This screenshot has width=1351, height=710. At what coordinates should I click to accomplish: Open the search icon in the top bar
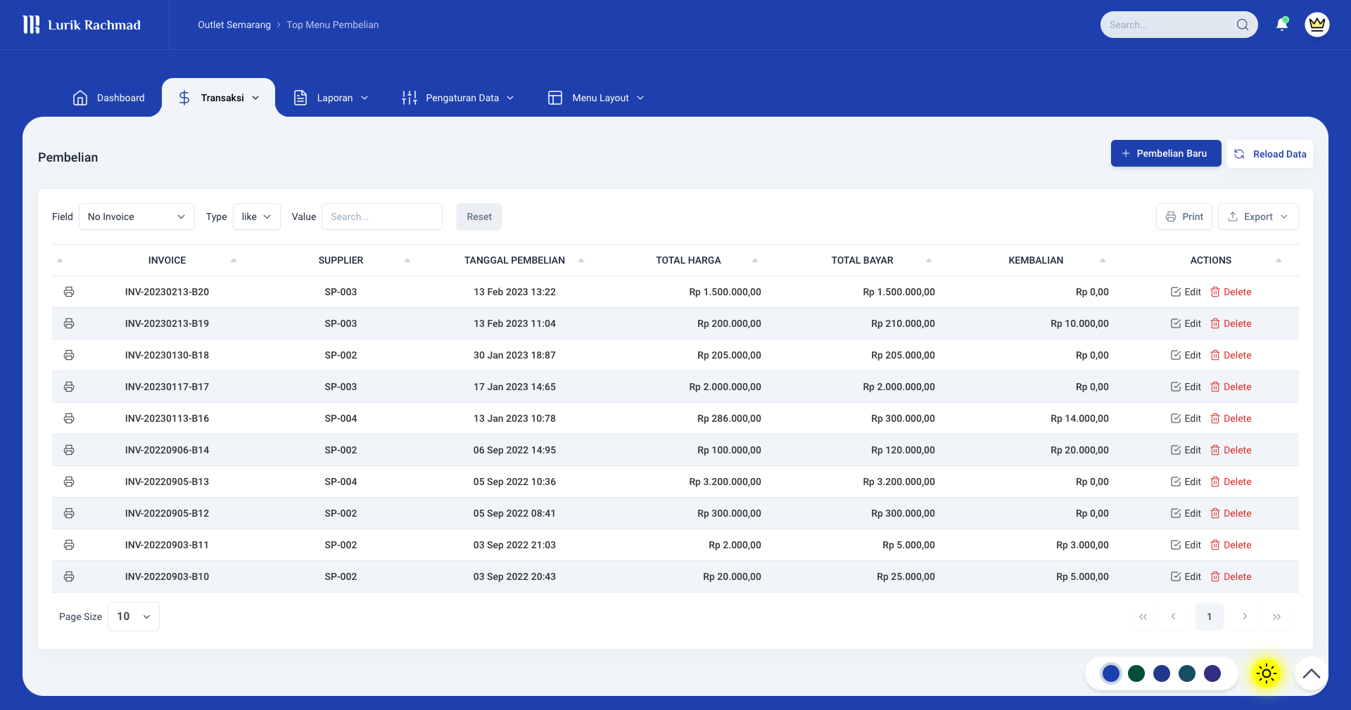[x=1243, y=25]
